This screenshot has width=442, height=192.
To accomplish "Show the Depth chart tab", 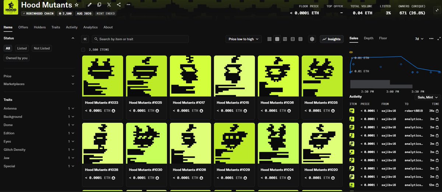I will tap(369, 38).
